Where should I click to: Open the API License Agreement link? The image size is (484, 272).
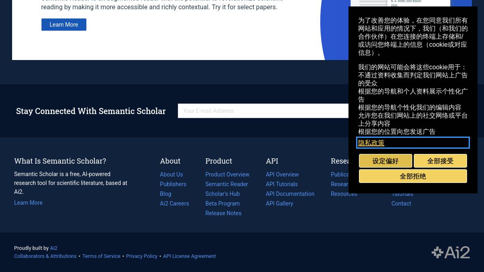pyautogui.click(x=189, y=256)
